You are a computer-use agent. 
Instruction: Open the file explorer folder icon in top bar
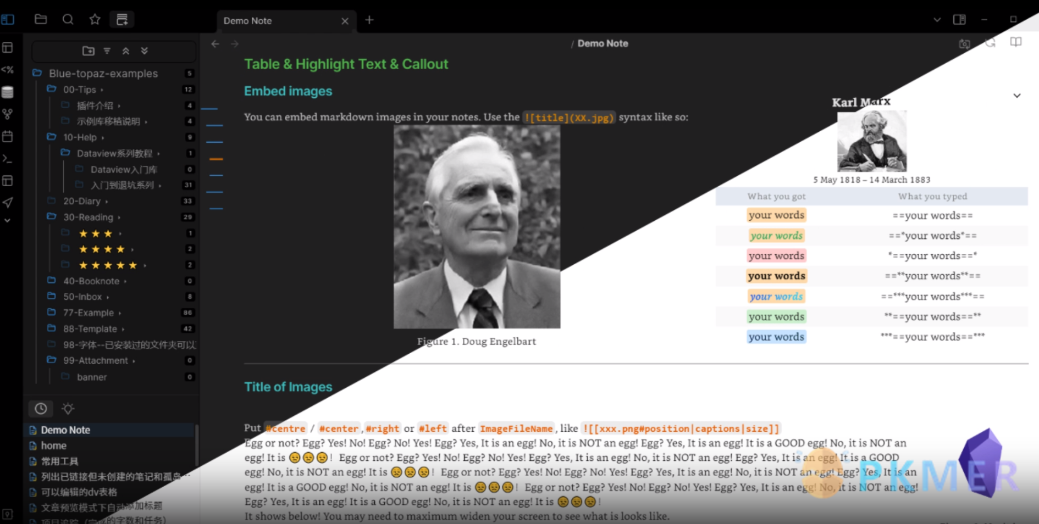[x=41, y=20]
